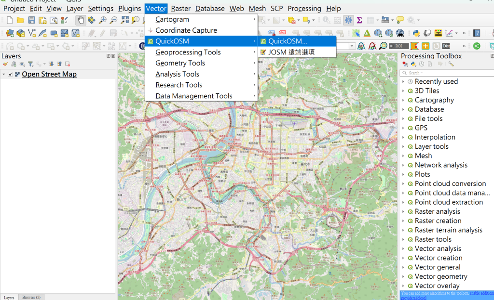Open the Data Source Manager icon
494x300 pixels.
coord(10,33)
